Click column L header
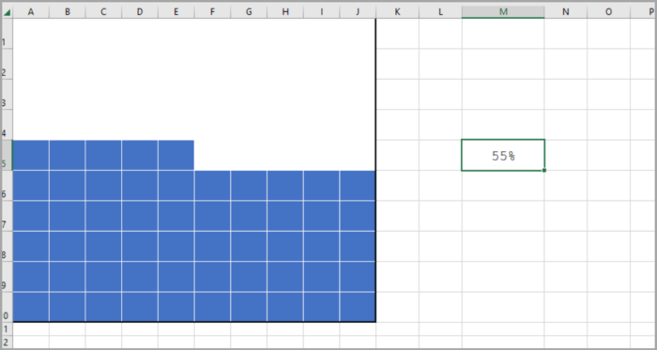Viewport: 657px width, 350px height. 440,12
